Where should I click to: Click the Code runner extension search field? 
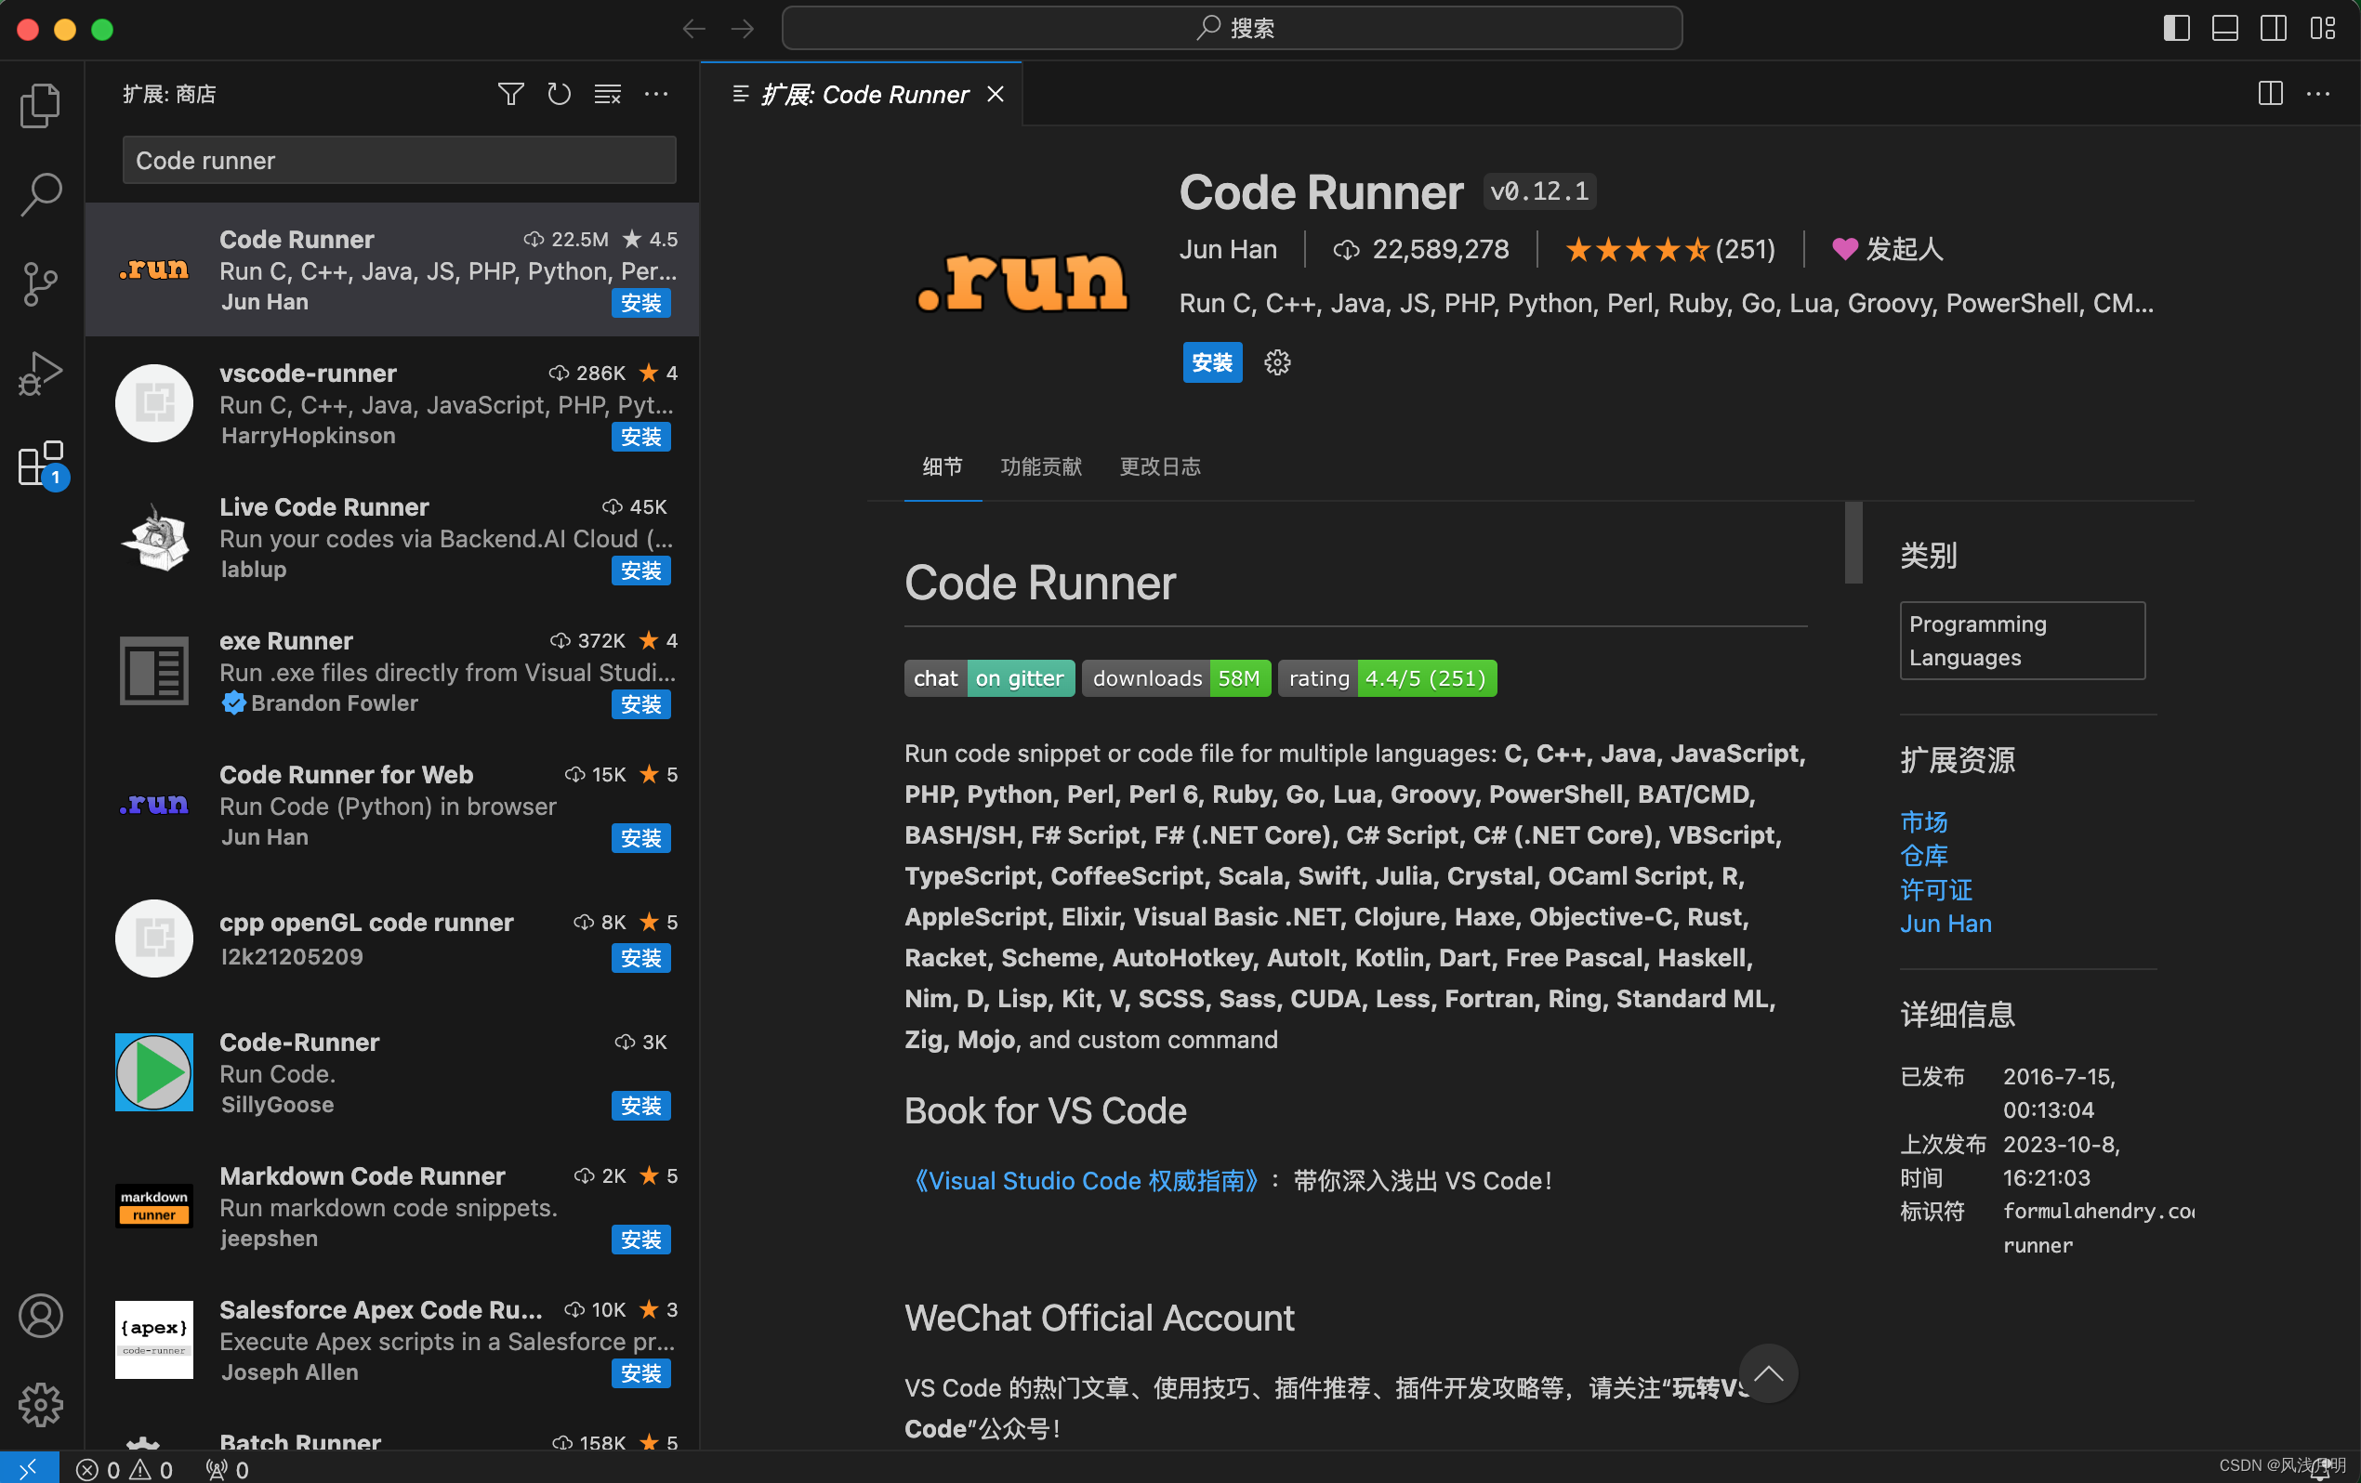pyautogui.click(x=399, y=161)
